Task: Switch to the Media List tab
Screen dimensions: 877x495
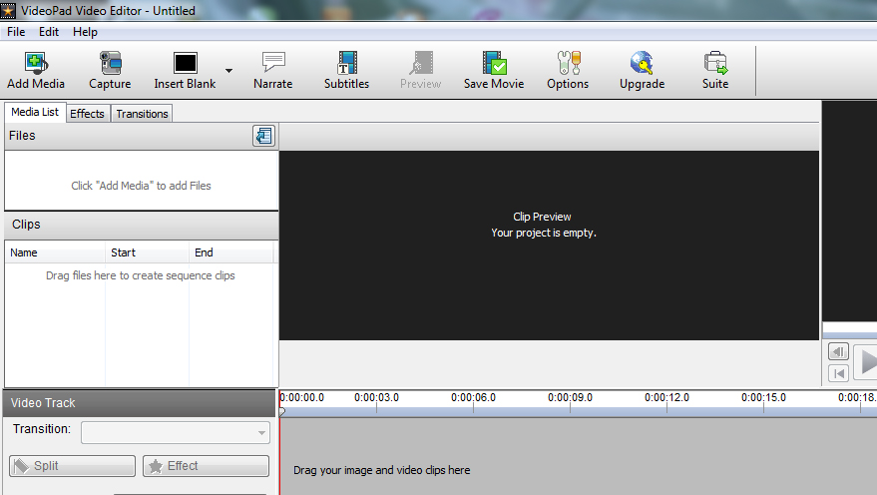Action: click(x=35, y=112)
